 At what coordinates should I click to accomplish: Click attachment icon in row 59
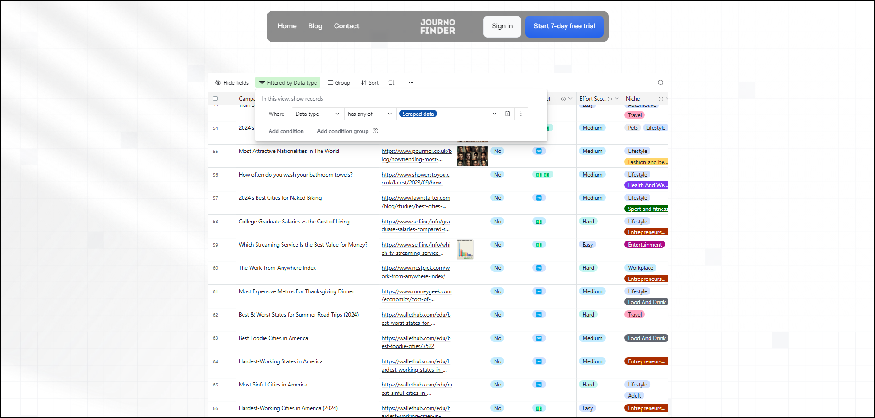click(539, 245)
